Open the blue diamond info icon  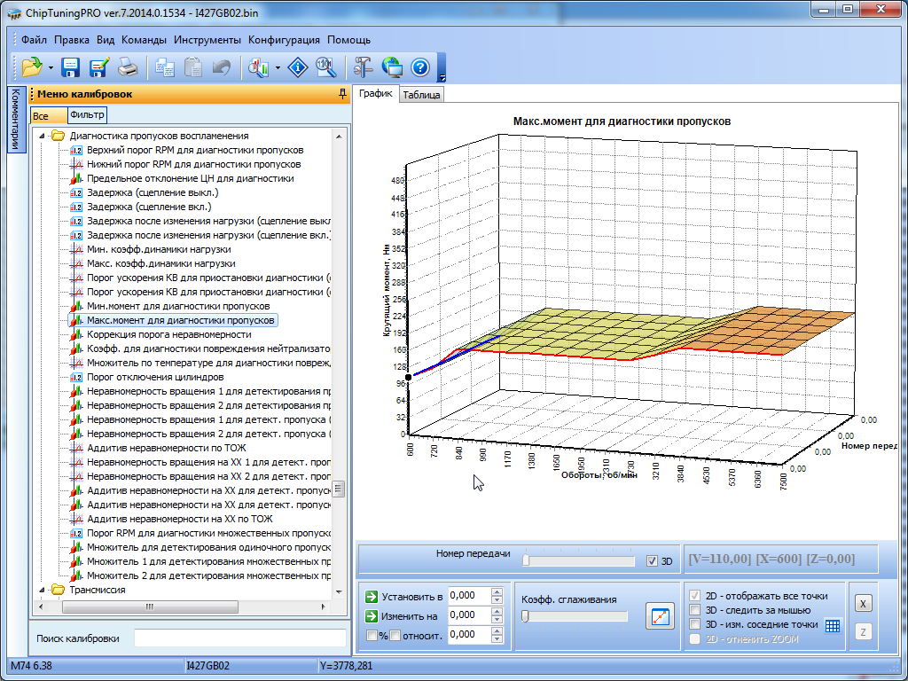point(299,67)
